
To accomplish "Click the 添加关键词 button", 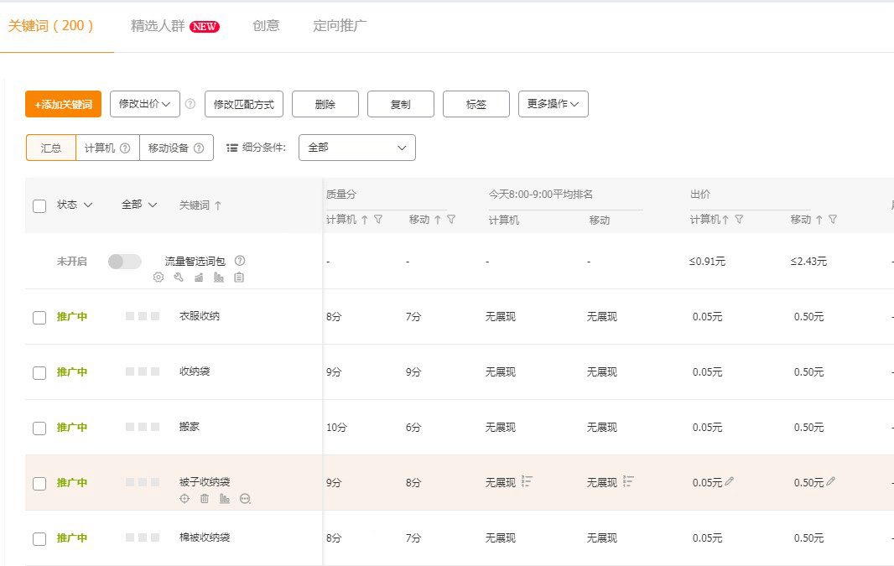I will click(x=64, y=104).
